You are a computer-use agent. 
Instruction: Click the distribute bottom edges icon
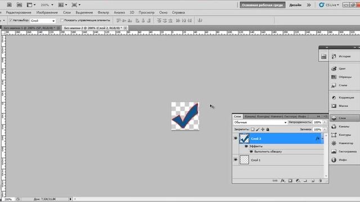pos(170,21)
